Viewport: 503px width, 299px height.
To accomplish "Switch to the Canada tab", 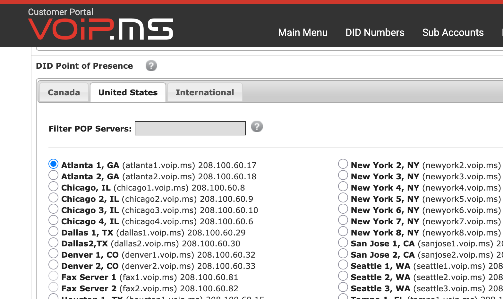I will point(64,92).
